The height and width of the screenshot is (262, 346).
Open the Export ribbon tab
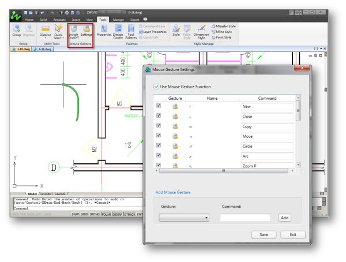pos(134,20)
